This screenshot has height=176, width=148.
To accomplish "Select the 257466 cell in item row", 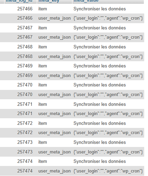I will [25, 9].
